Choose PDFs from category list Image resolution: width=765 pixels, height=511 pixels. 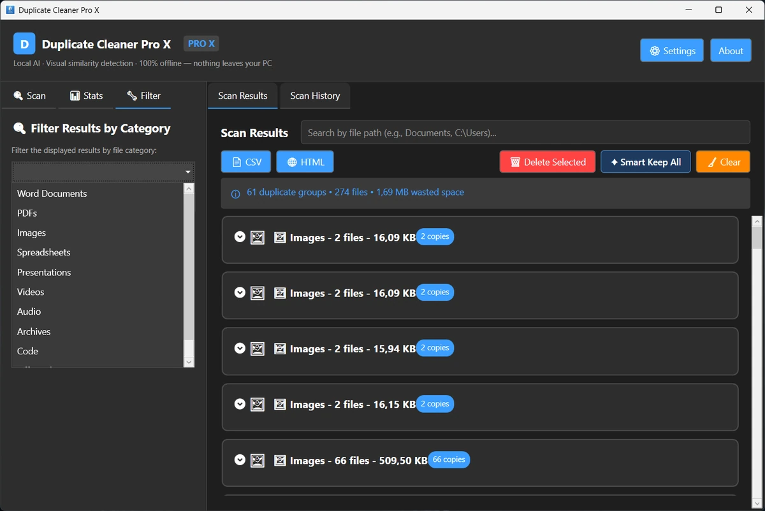[x=98, y=213]
